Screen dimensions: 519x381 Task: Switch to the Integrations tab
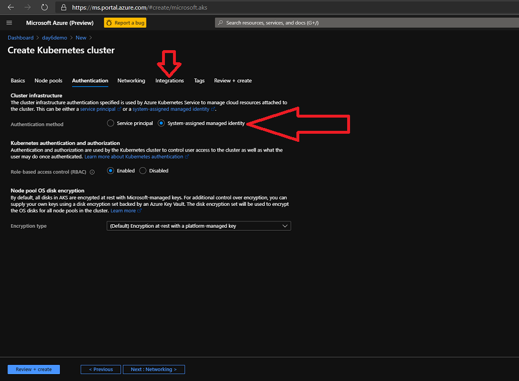click(x=170, y=81)
